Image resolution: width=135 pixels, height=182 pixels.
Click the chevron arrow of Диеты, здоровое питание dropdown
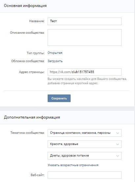[118, 156]
